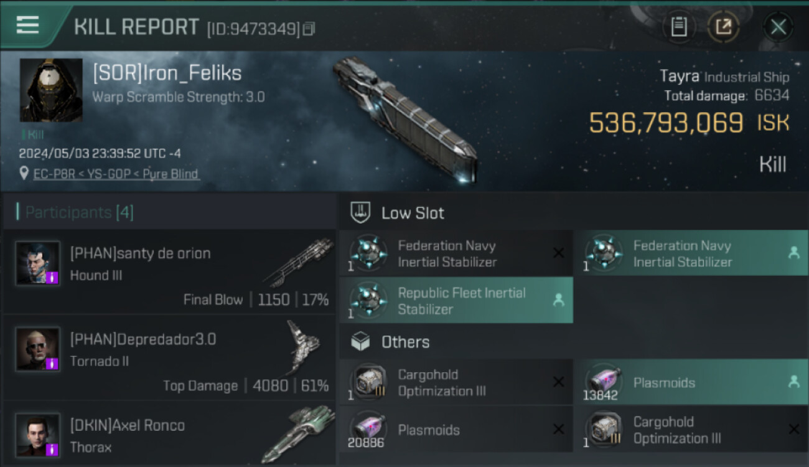
Task: Open EC-P8R system location link
Action: tap(55, 174)
